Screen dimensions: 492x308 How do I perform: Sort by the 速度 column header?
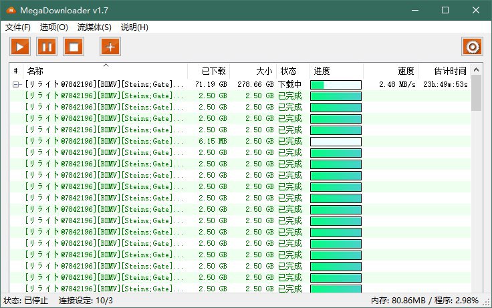click(391, 71)
